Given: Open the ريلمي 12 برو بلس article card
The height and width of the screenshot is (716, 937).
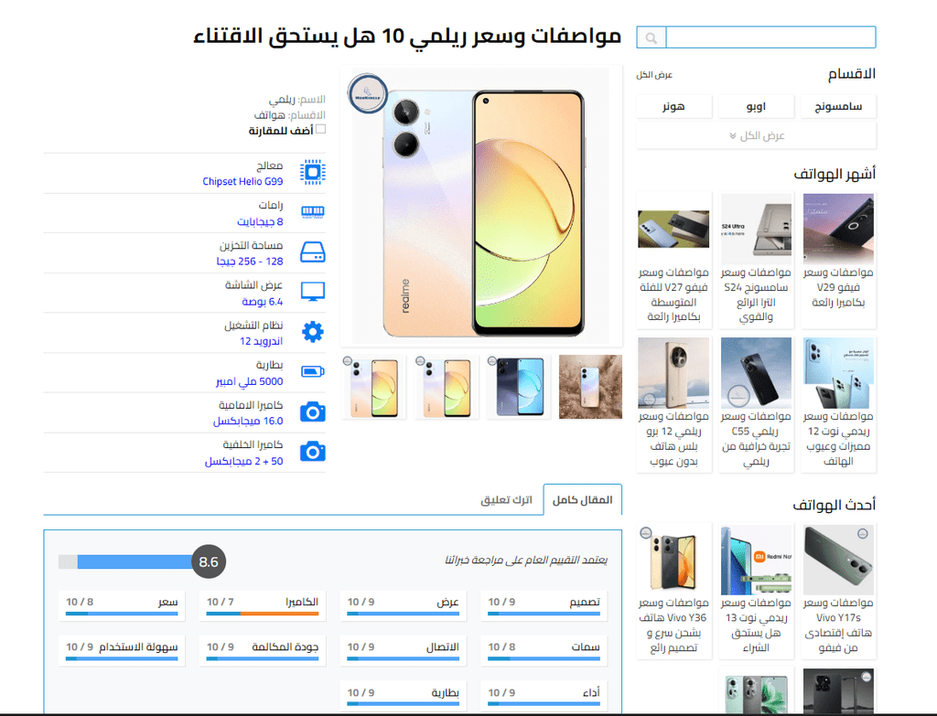Looking at the screenshot, I should click(x=673, y=404).
